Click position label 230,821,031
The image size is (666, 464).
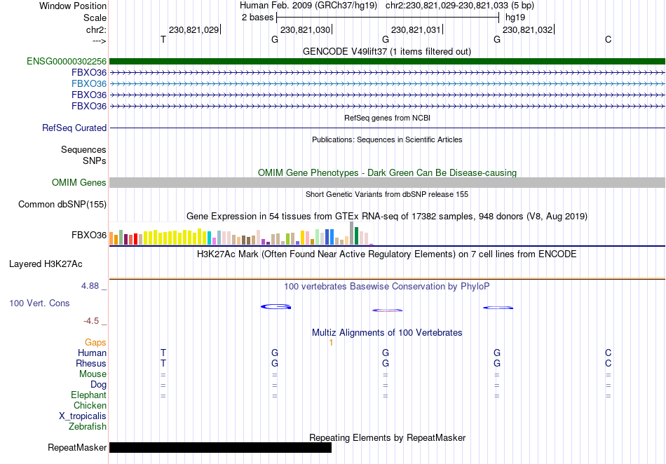[x=416, y=29]
